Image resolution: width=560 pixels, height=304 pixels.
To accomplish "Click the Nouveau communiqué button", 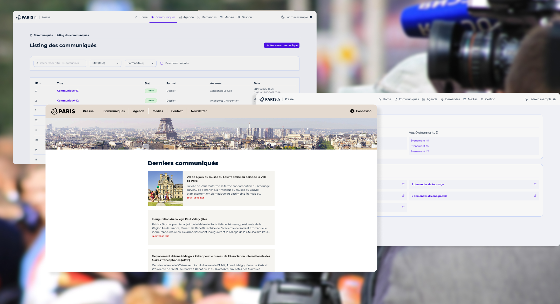I will coord(282,45).
